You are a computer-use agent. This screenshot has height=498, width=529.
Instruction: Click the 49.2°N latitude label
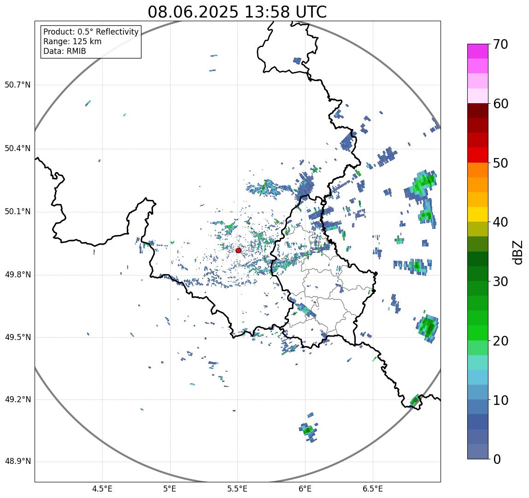17,400
